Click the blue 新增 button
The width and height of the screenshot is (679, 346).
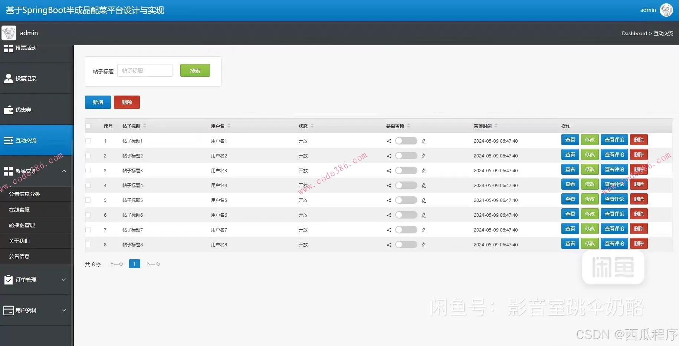pos(98,102)
